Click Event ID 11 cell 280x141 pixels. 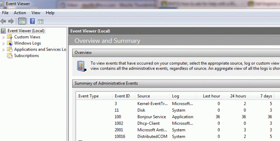pos(117,110)
